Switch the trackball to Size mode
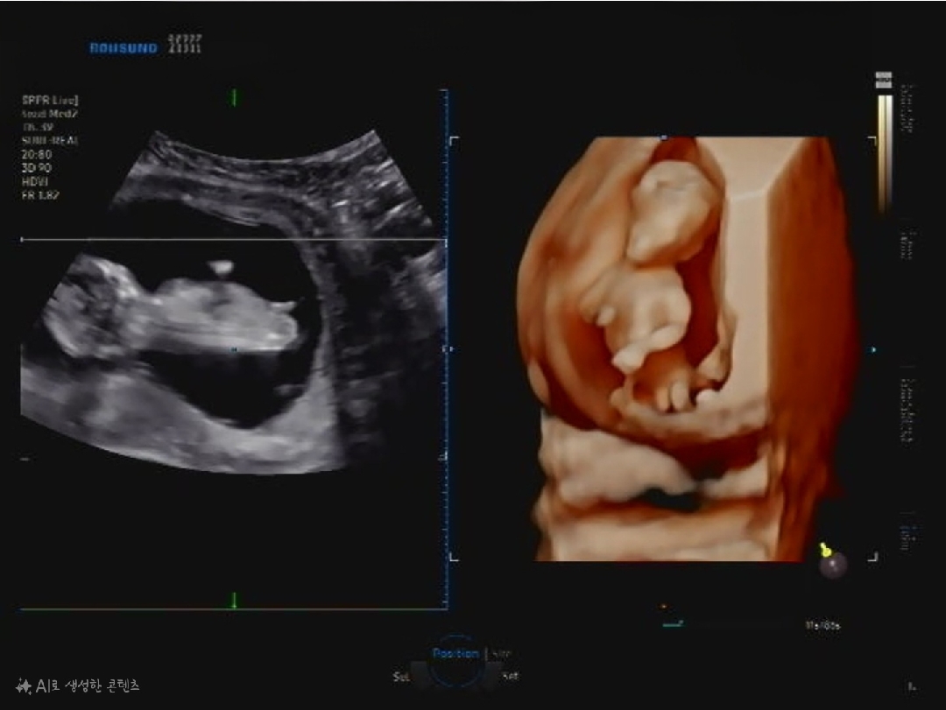The width and height of the screenshot is (946, 710). [x=502, y=653]
